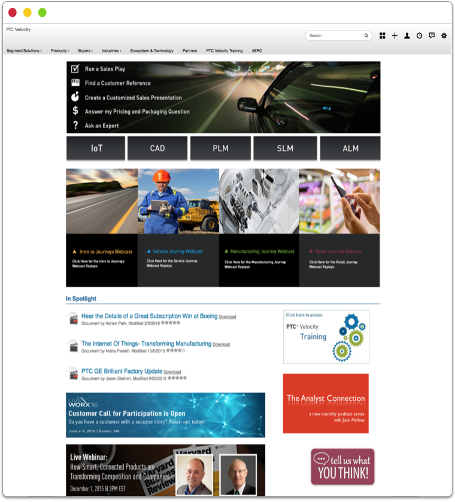Click the PLM button

220,148
